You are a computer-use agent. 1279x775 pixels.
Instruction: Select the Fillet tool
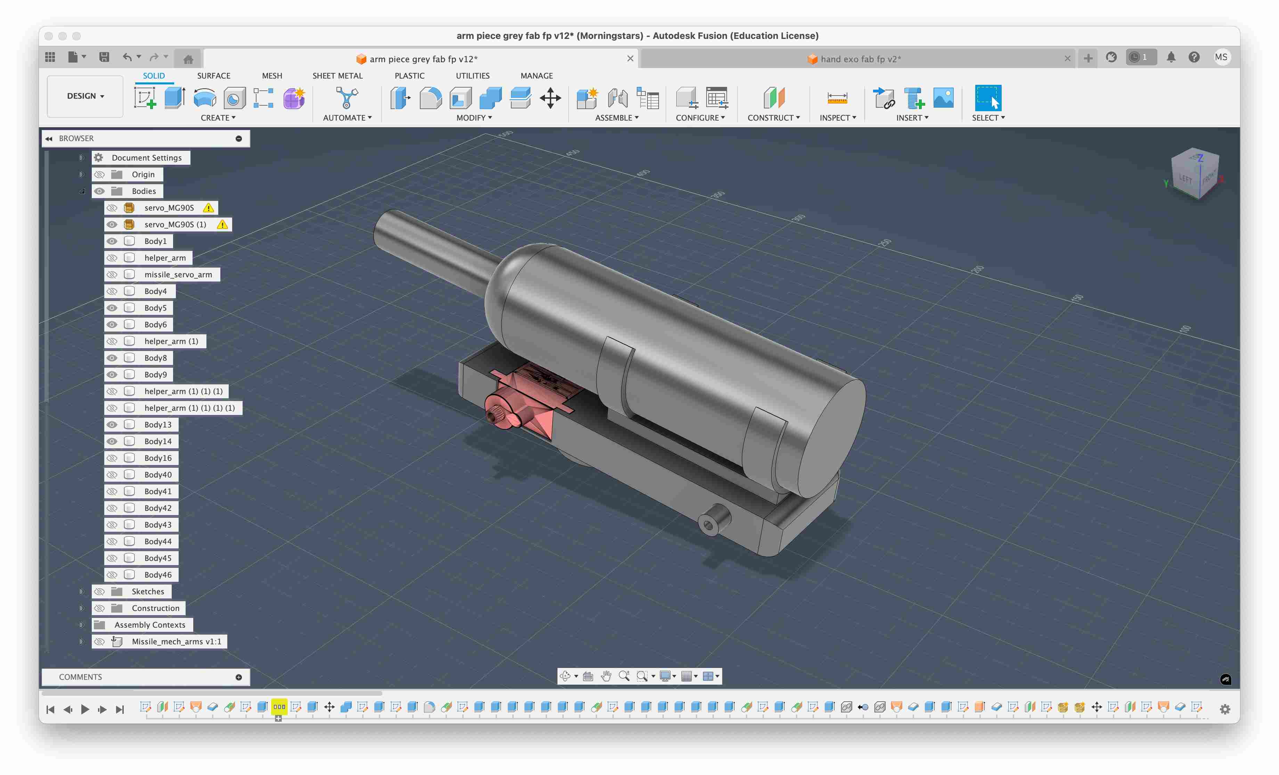point(430,98)
